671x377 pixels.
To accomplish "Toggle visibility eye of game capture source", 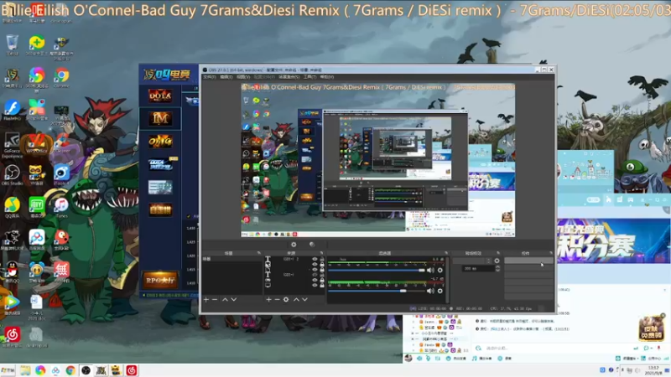I will [x=315, y=280].
